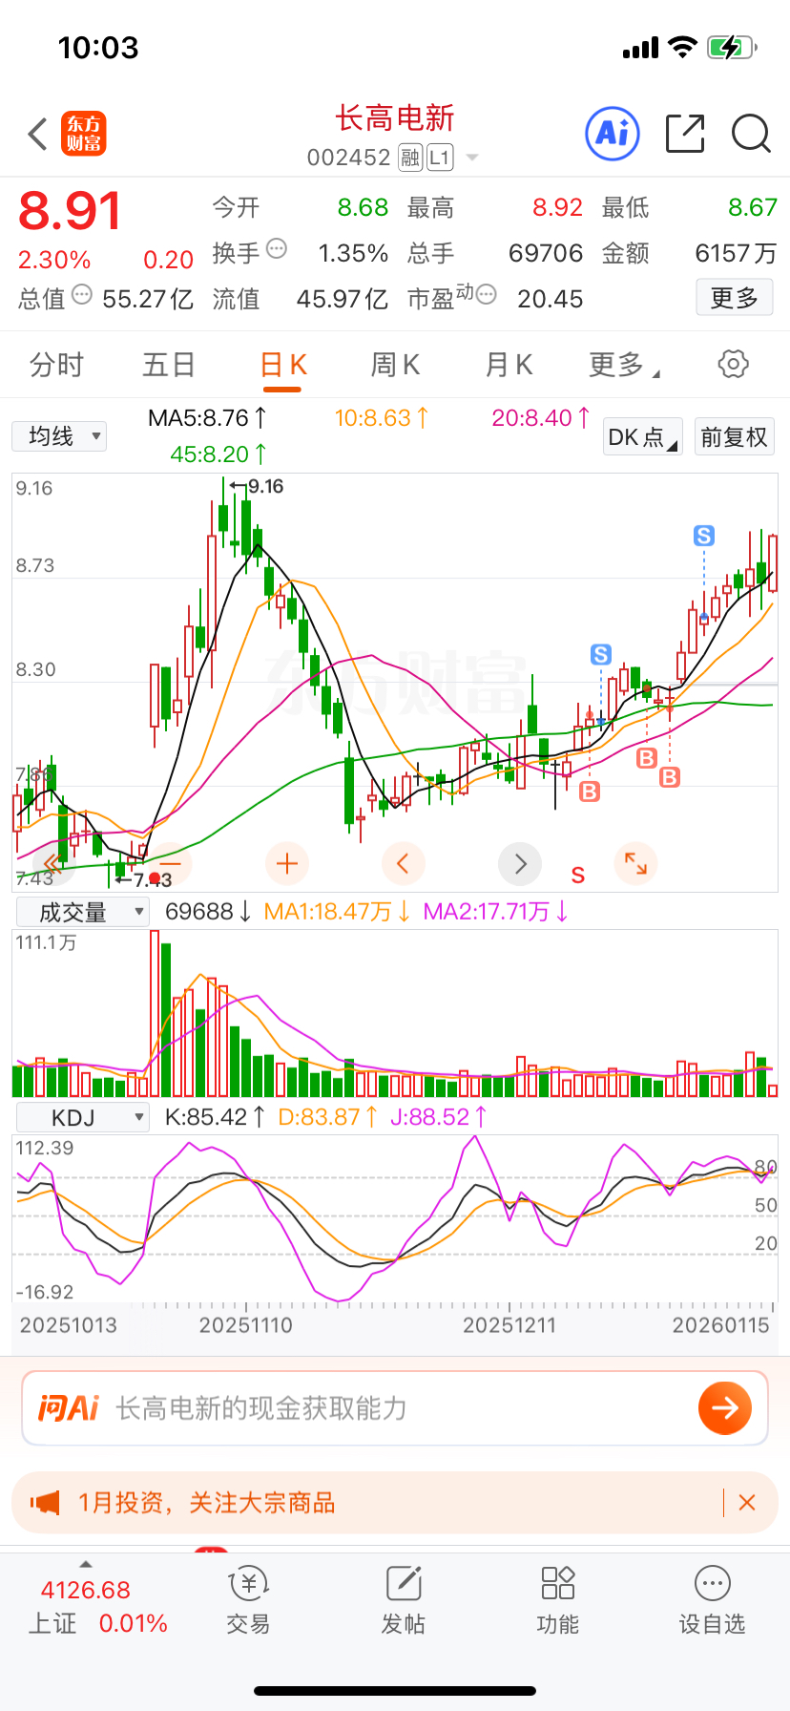Image resolution: width=790 pixels, height=1711 pixels.
Task: Expand chart to fullscreen icon
Action: pos(636,863)
